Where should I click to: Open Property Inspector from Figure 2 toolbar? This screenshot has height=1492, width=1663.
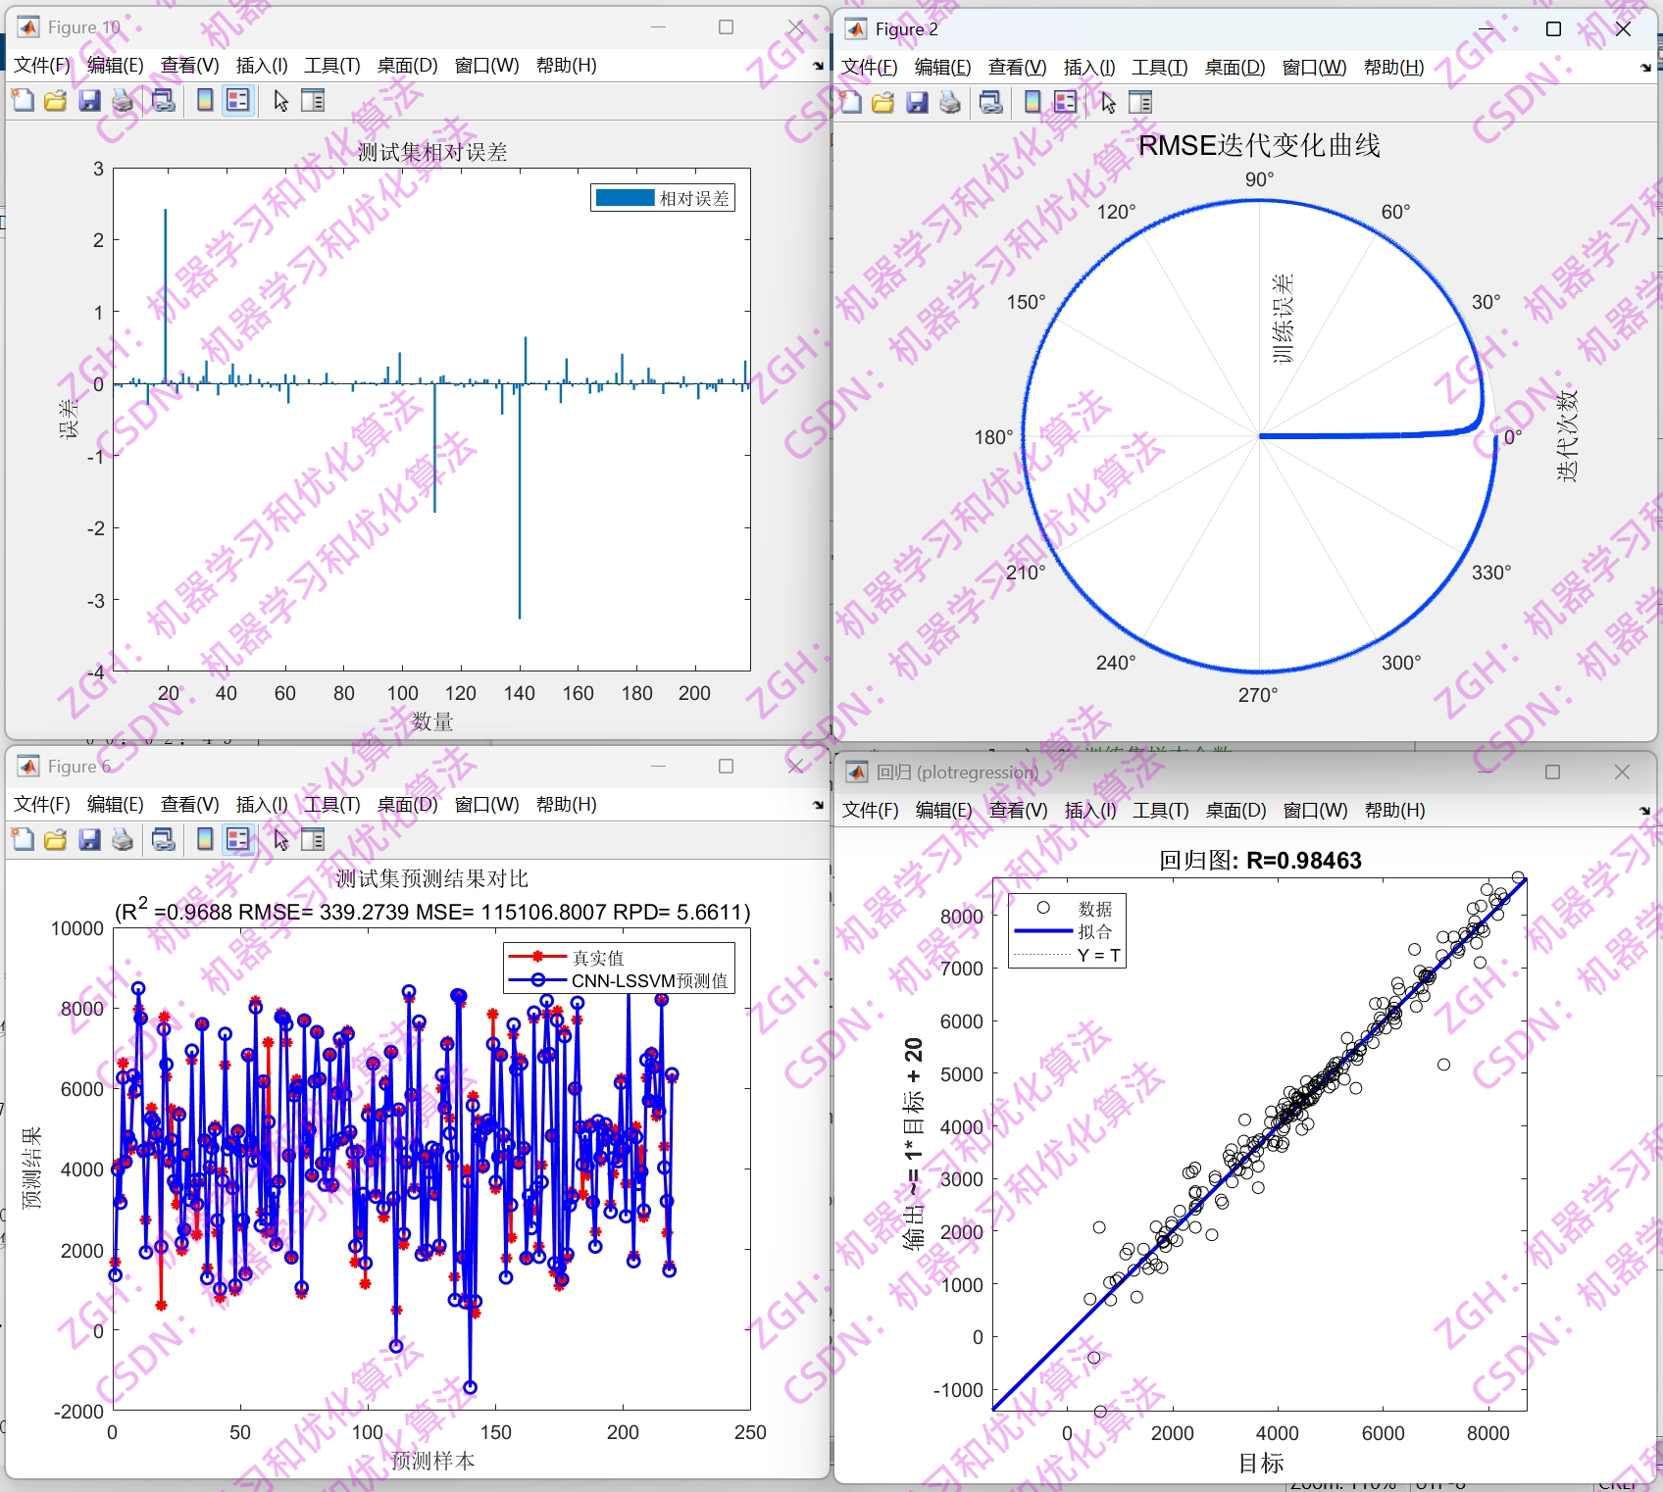point(1140,102)
